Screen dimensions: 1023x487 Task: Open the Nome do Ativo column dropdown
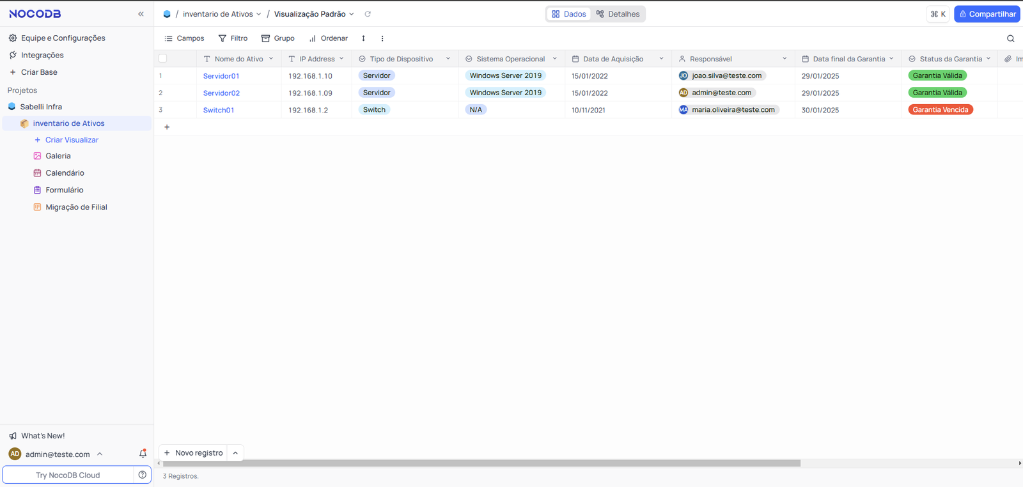pyautogui.click(x=271, y=59)
